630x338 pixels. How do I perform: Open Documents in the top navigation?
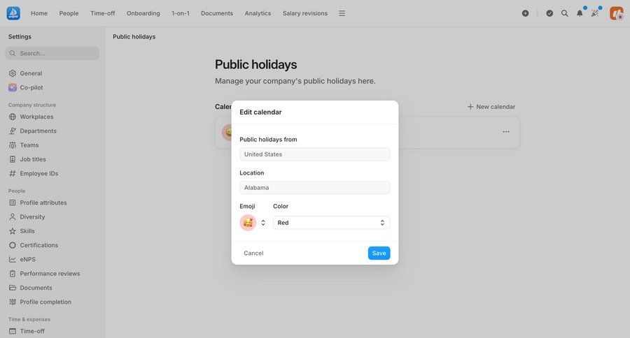pos(217,13)
